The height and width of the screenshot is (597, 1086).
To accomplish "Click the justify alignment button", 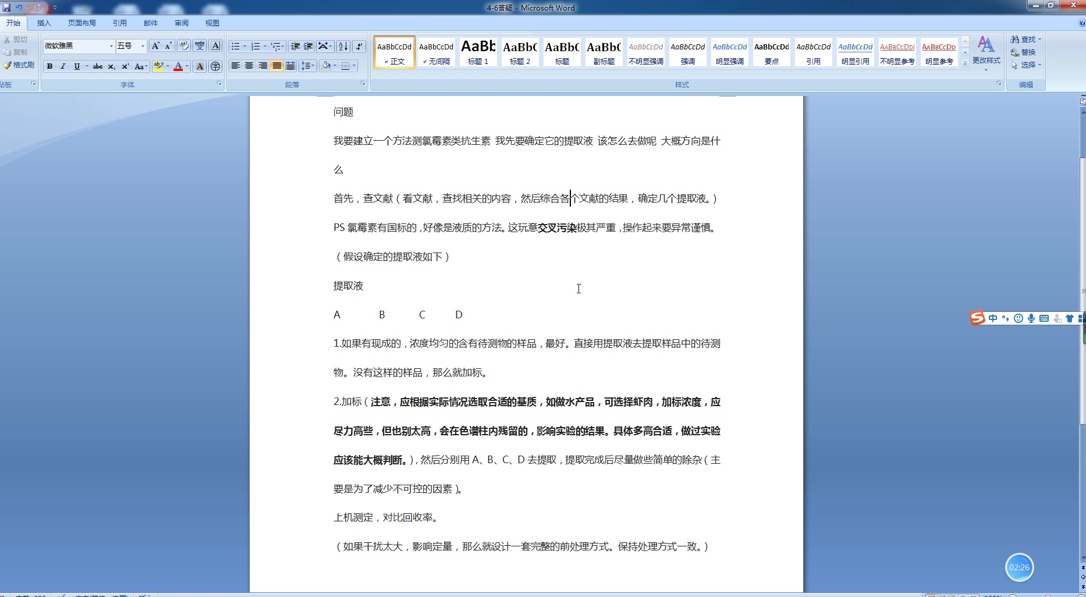I will [x=277, y=66].
